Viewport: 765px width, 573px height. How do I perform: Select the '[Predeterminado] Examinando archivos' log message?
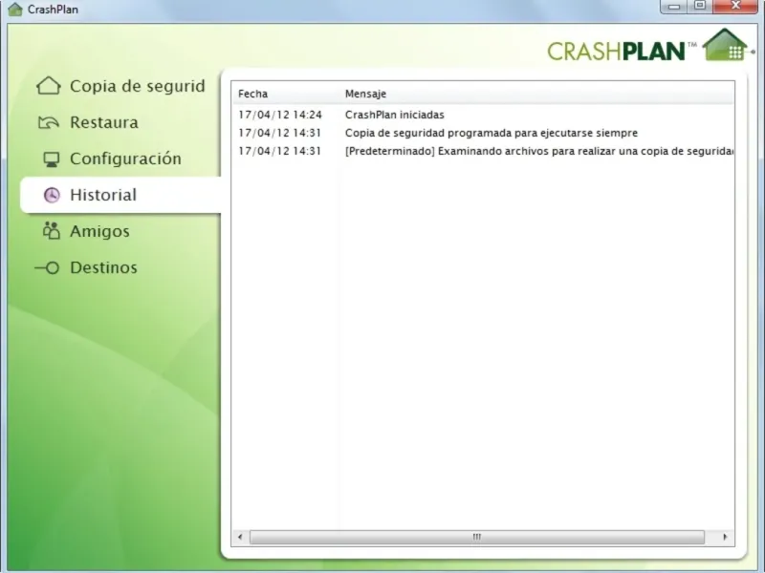point(539,151)
